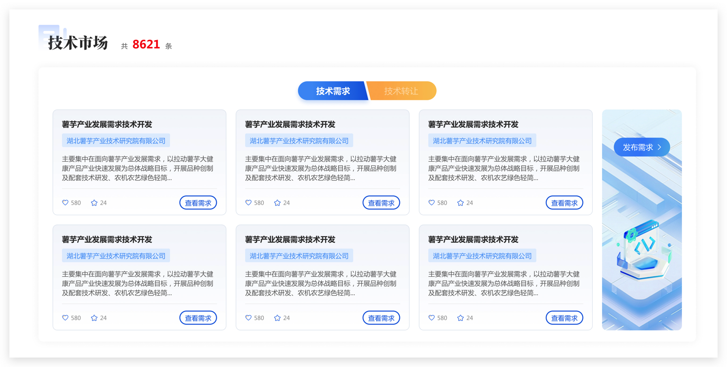Click the description text in the bottom-right card
Image resolution: width=727 pixels, height=367 pixels.
pos(504,284)
